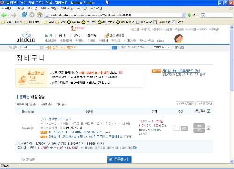Image resolution: width=234 pixels, height=169 pixels.
Task: Click the blue search submit button
Action: 114,47
